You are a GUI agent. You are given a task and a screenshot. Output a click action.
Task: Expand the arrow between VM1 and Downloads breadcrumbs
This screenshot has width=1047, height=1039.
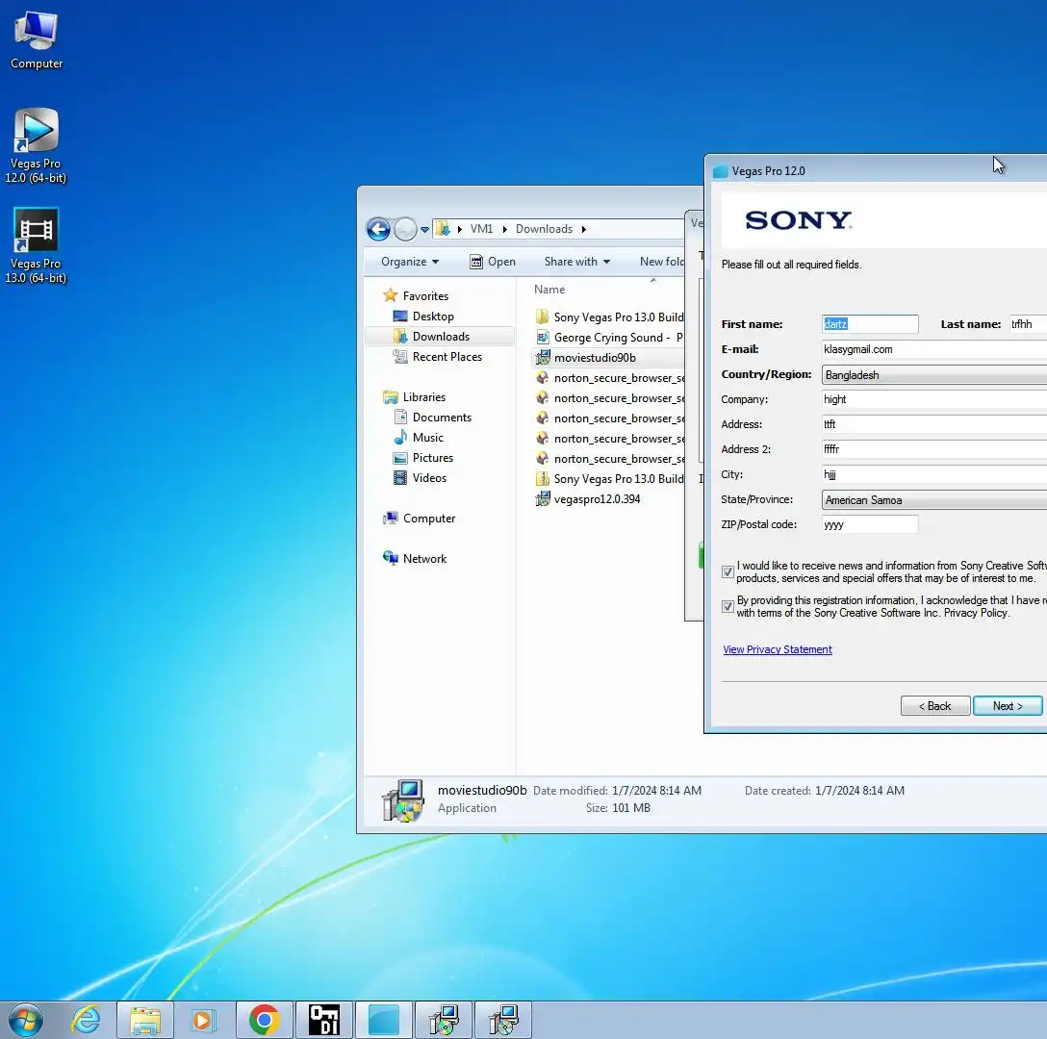point(505,230)
